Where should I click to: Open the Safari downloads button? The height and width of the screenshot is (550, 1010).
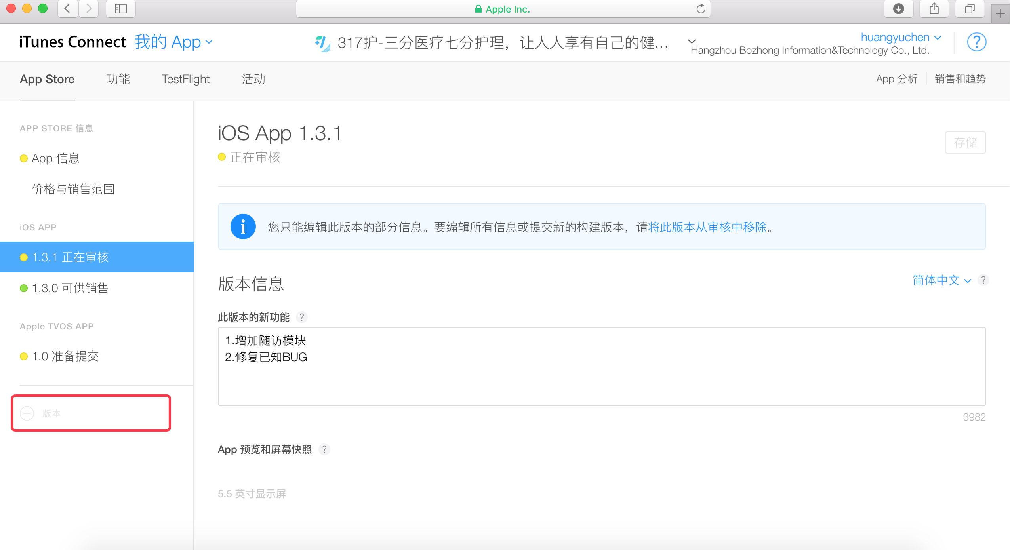898,9
